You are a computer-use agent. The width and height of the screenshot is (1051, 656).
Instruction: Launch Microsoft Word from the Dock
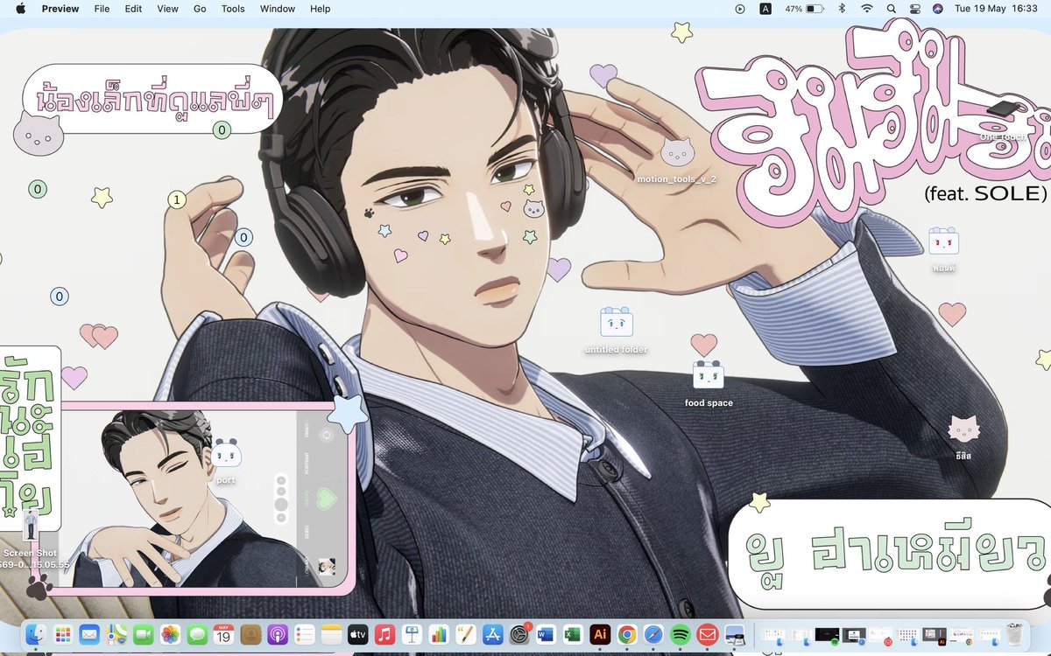[x=546, y=634]
